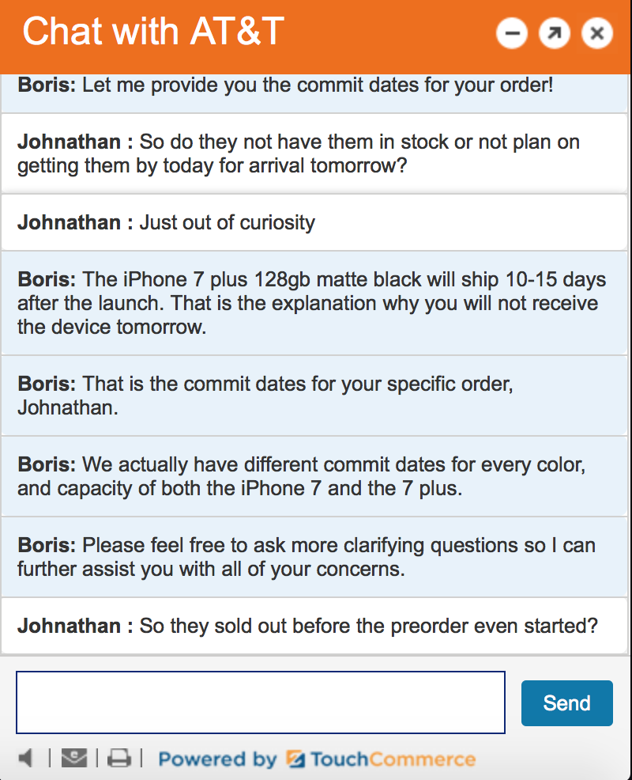Email the chat transcript using the envelope icon
The width and height of the screenshot is (632, 780).
(x=74, y=758)
